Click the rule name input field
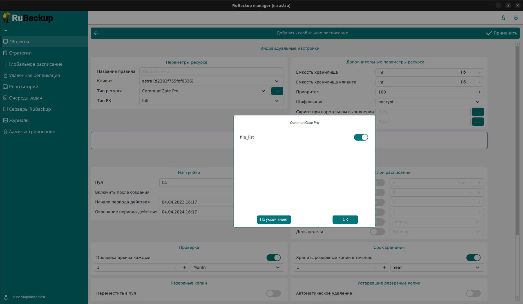This screenshot has width=523, height=304. click(x=211, y=72)
